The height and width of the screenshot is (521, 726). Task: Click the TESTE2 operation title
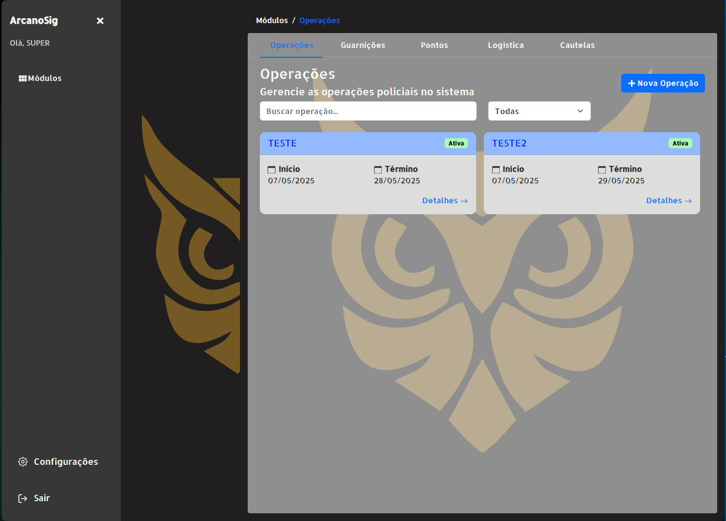click(x=509, y=143)
